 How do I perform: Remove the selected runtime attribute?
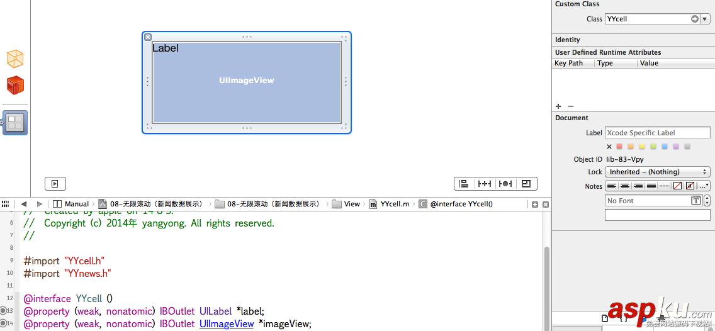[x=570, y=106]
